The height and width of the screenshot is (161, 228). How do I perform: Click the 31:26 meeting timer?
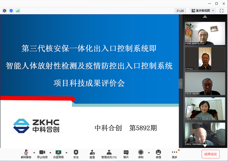[180, 11]
